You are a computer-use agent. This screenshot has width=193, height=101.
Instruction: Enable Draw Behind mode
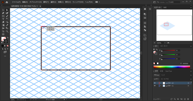click(x=5, y=49)
